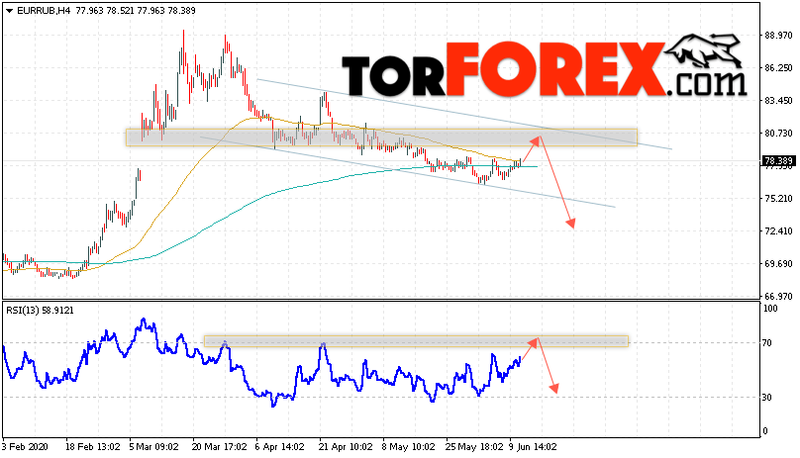Select time axis label 25 May 18:02
The image size is (800, 458).
474,447
